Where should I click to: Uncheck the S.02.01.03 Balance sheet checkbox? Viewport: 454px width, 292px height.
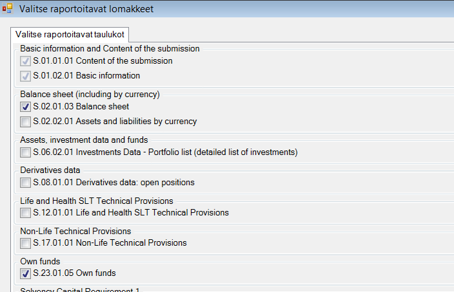(26, 107)
